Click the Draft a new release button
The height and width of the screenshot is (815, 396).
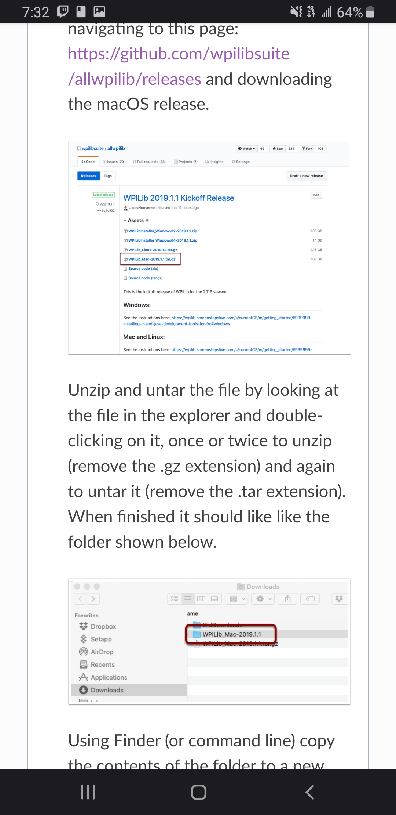[306, 176]
